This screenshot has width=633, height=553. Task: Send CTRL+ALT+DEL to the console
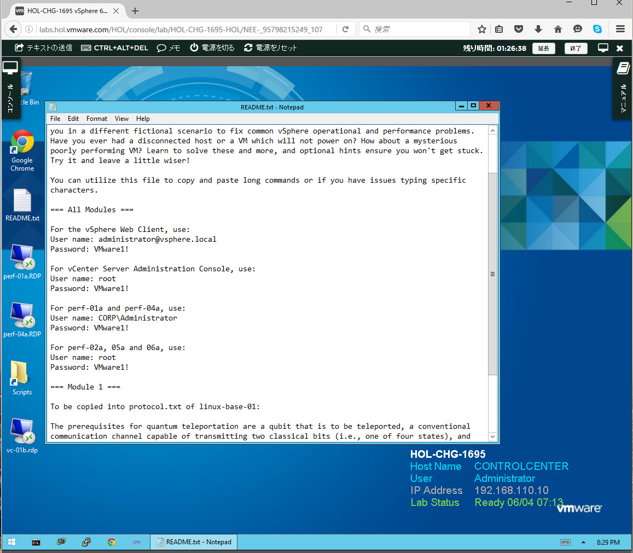(x=115, y=48)
